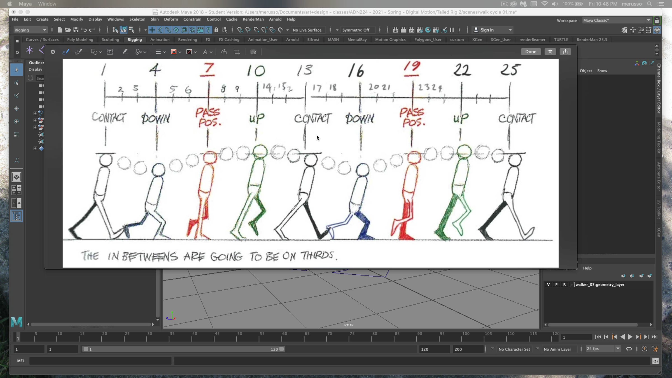672x378 pixels.
Task: Toggle Symmetry off setting in the toolbar
Action: [x=358, y=30]
